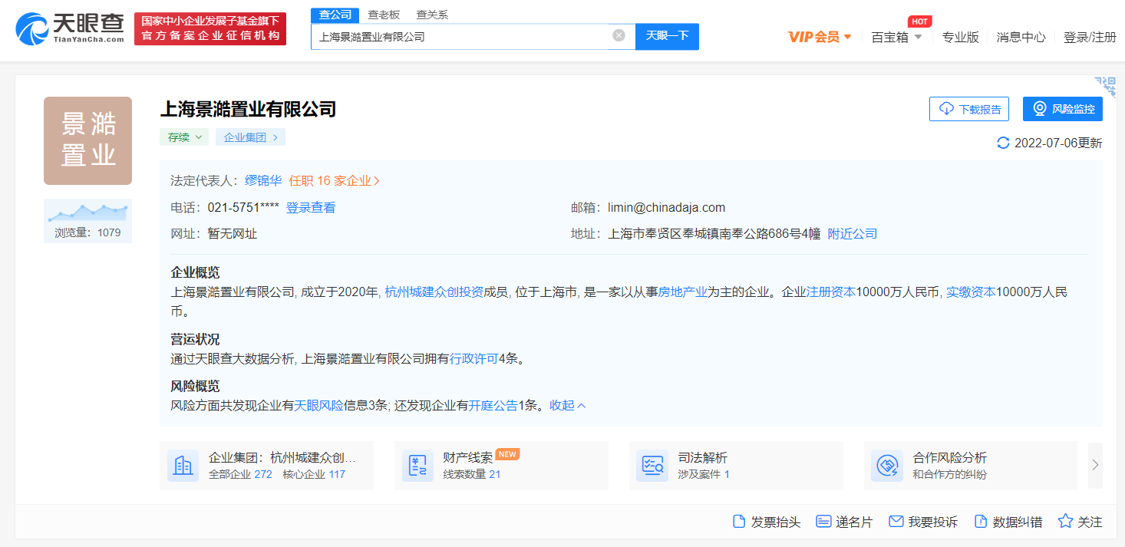Click the 房地产业 industry link
The height and width of the screenshot is (547, 1125).
pyautogui.click(x=683, y=292)
